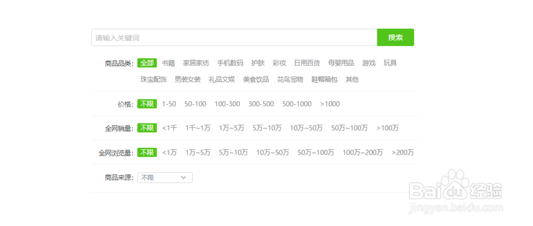533x226 pixels.
Task: Filter by 珠宝配饰 category
Action: tap(154, 79)
